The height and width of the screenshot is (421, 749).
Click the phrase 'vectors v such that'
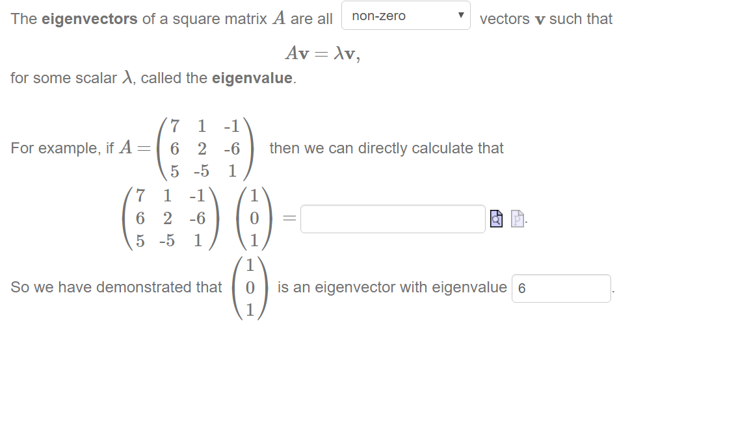(x=546, y=19)
